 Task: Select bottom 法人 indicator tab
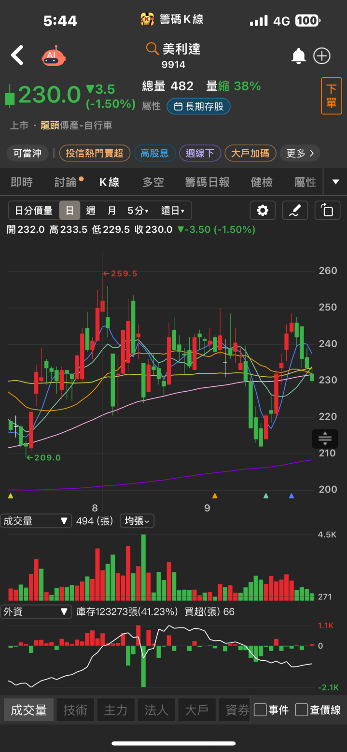pos(156,709)
